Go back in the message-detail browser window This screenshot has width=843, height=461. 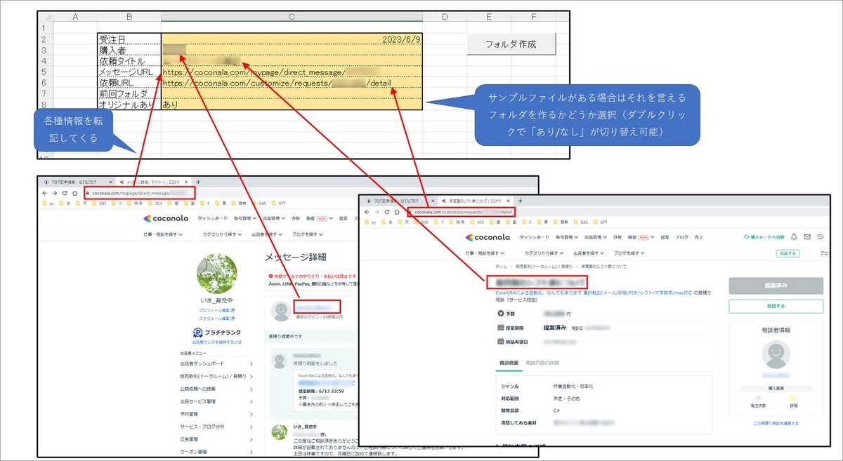[45, 192]
